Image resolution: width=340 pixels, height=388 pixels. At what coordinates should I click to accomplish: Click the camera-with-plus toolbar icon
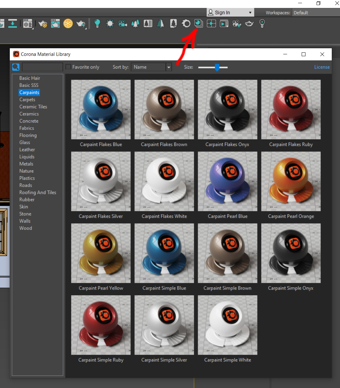237,23
